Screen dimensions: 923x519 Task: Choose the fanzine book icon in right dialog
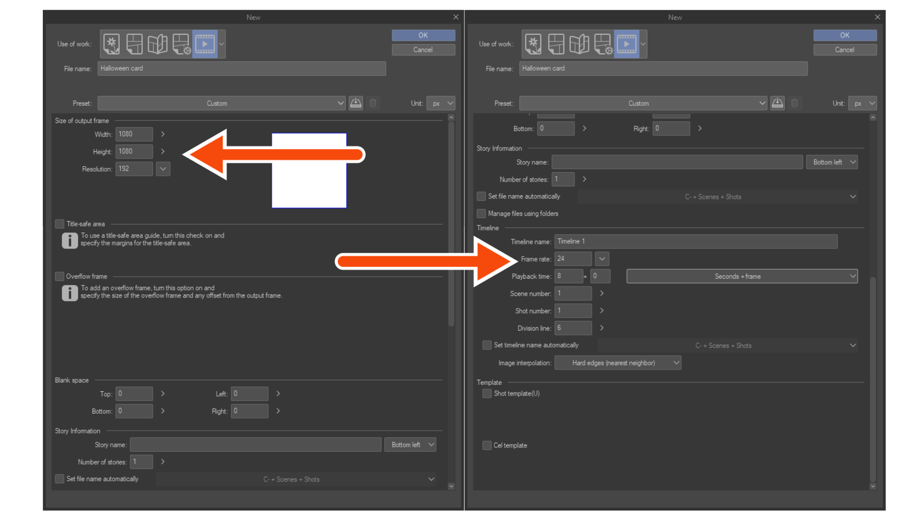pyautogui.click(x=579, y=44)
